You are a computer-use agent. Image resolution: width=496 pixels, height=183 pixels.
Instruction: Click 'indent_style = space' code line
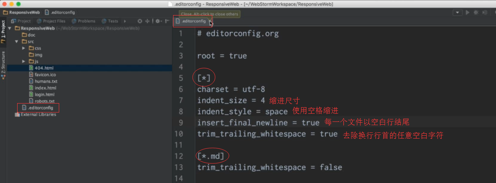click(242, 111)
